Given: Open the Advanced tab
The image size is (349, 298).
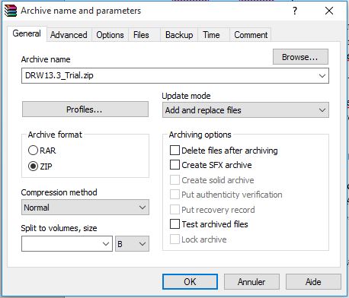Looking at the screenshot, I should [69, 35].
